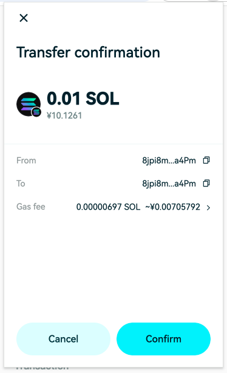Cancel the transfer
This screenshot has height=373, width=227.
tap(63, 339)
